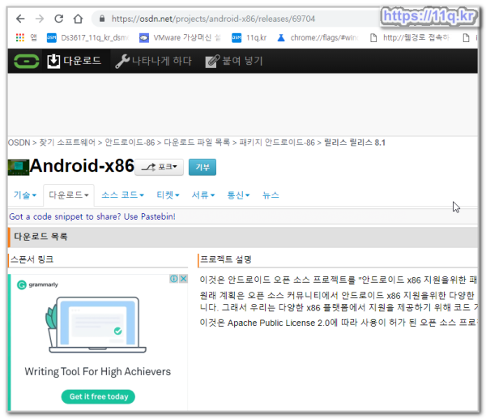This screenshot has width=486, height=419.
Task: Open the 붙여 넣기 pencil item
Action: [x=234, y=61]
